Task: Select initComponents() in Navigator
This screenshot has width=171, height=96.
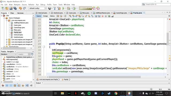Action: pyautogui.click(x=12, y=59)
